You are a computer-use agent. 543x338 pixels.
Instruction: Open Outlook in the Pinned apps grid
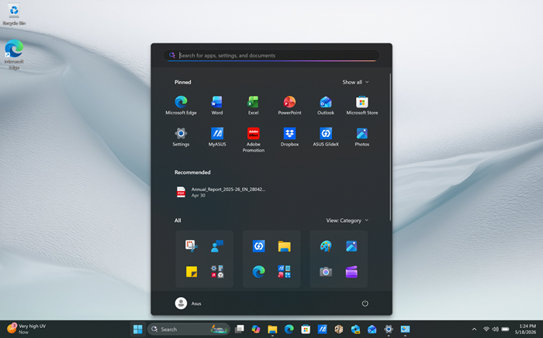click(x=326, y=105)
